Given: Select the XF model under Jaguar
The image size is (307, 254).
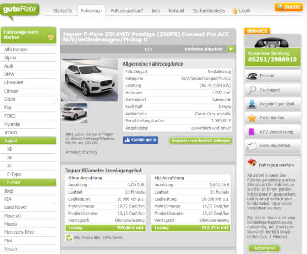Looking at the screenshot, I should 28,158.
